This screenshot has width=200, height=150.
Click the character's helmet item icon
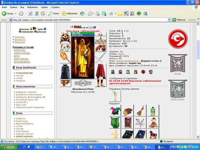coord(65,38)
